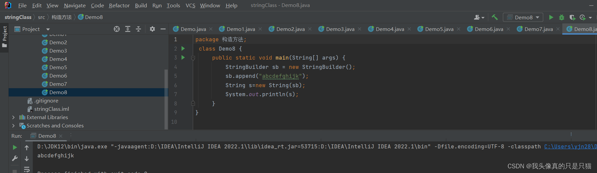Open the Build menu
Screen dimensions: 597x173
(141, 5)
